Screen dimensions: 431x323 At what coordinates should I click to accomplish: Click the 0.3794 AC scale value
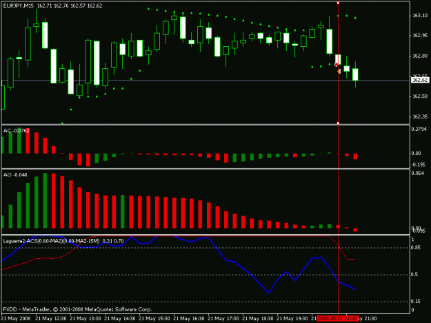419,129
